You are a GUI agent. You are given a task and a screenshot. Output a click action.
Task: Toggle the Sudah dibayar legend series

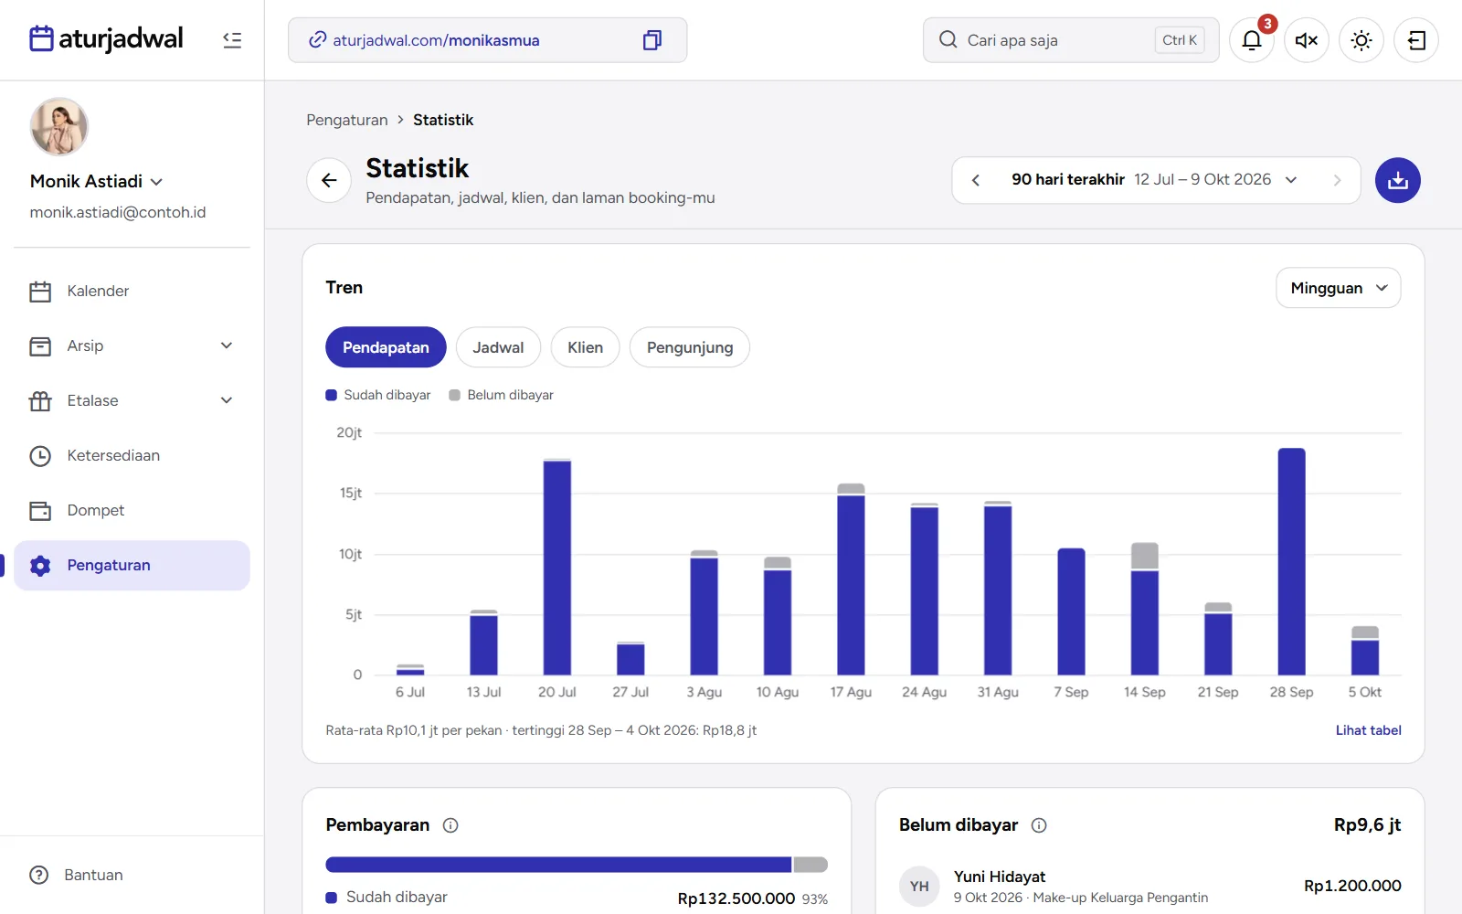[x=378, y=395]
